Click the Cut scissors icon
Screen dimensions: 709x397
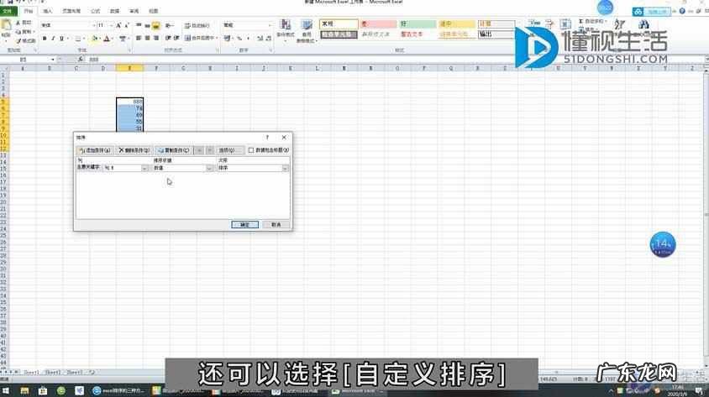pyautogui.click(x=18, y=22)
